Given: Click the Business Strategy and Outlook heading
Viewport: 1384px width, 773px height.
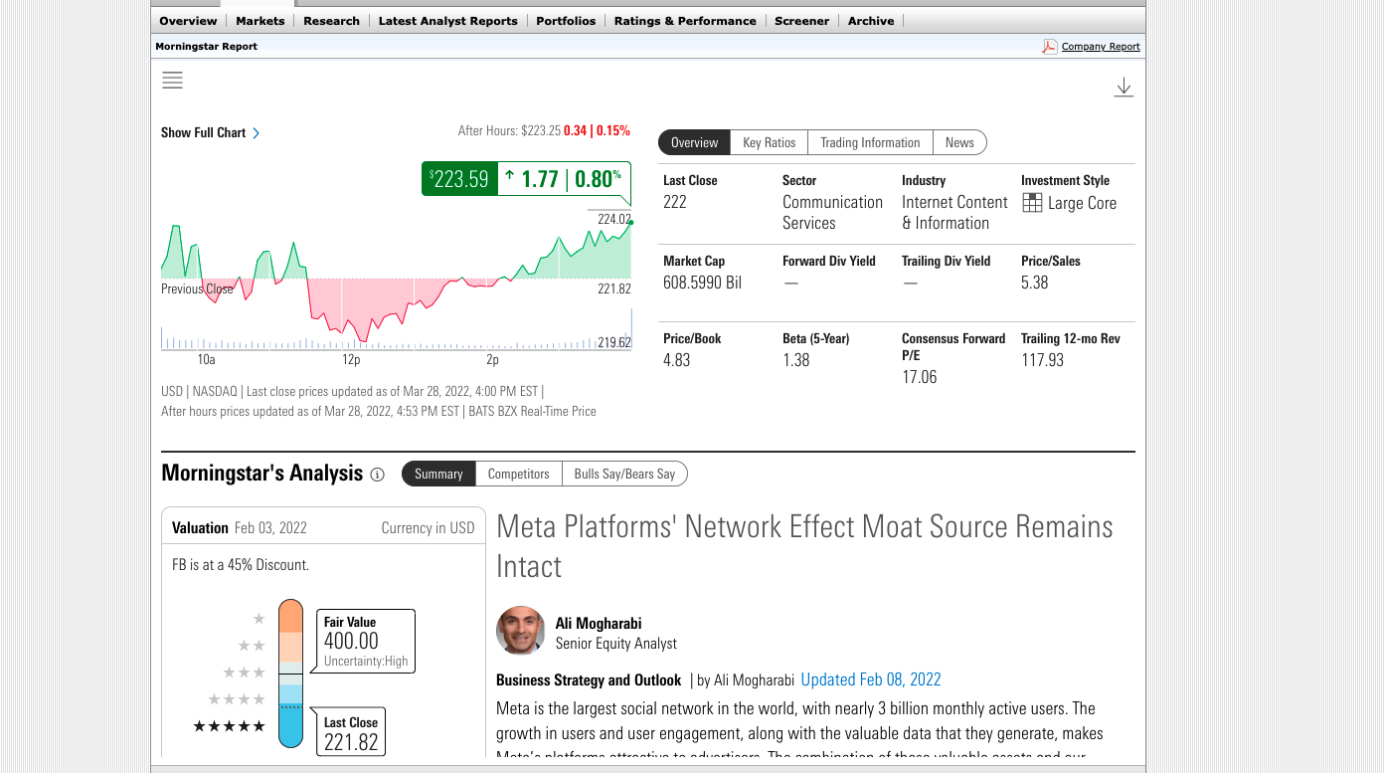Looking at the screenshot, I should tap(589, 680).
